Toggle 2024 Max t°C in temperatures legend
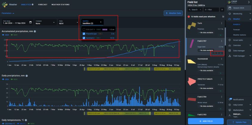 [8, 124]
